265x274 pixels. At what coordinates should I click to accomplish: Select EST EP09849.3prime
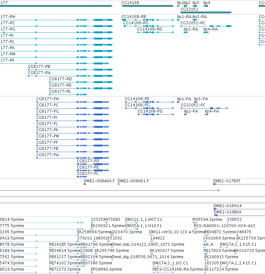click(106, 269)
